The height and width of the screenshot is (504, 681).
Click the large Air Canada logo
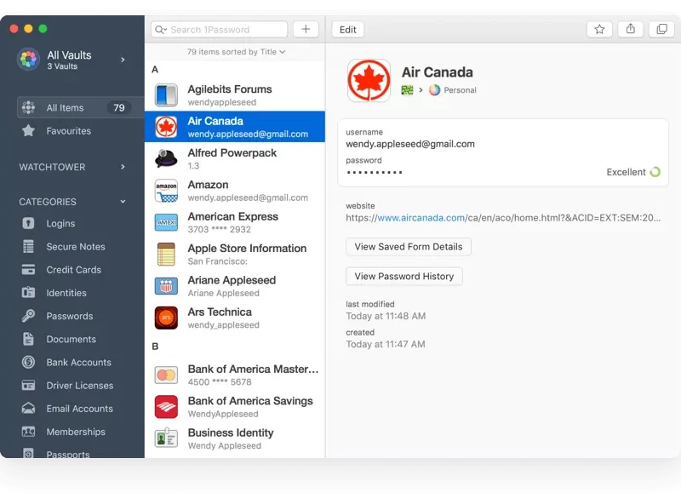[369, 81]
